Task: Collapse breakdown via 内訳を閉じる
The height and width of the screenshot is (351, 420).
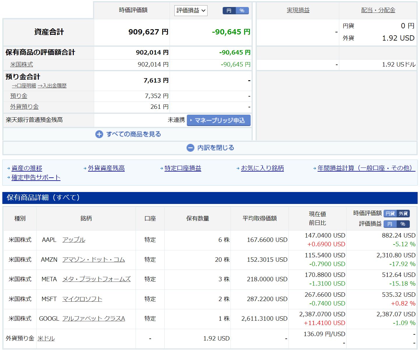Action: click(x=215, y=148)
